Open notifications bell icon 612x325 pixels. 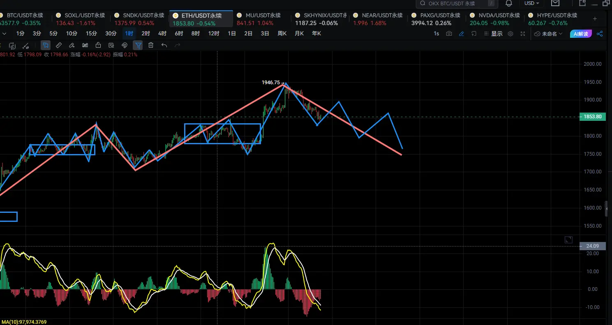point(509,3)
